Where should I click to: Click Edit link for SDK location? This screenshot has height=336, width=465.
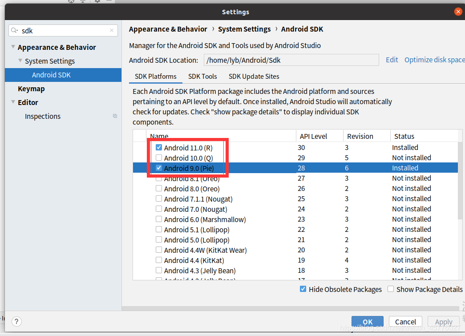[392, 60]
